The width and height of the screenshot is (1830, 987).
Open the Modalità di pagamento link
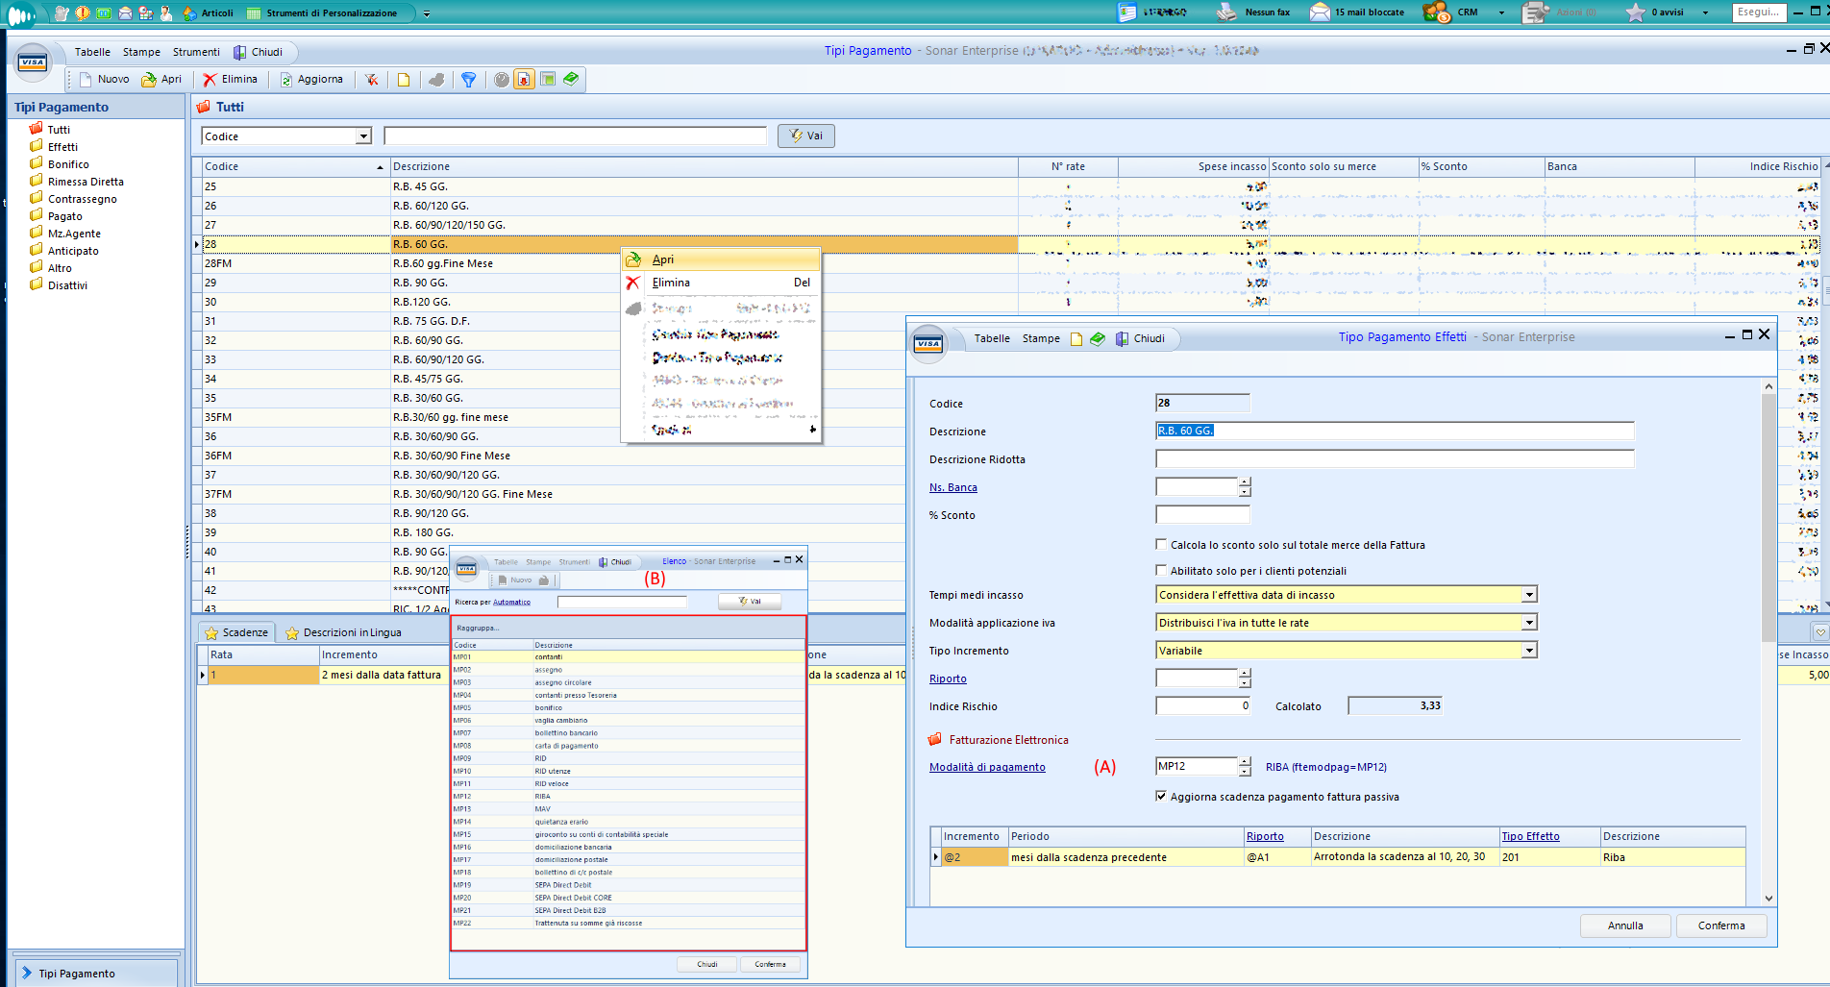[x=987, y=767]
